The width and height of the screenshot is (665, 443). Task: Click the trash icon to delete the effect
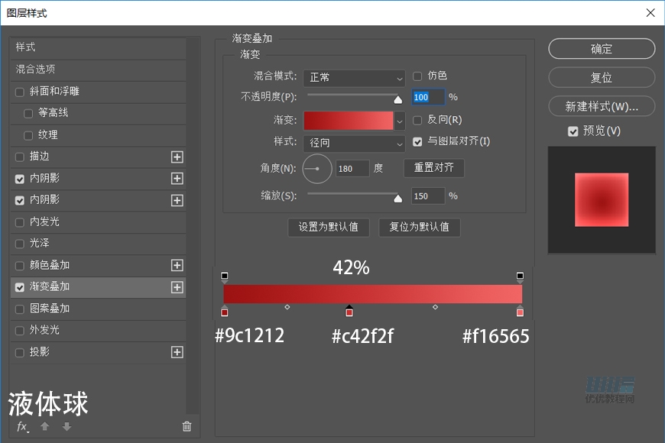(187, 427)
